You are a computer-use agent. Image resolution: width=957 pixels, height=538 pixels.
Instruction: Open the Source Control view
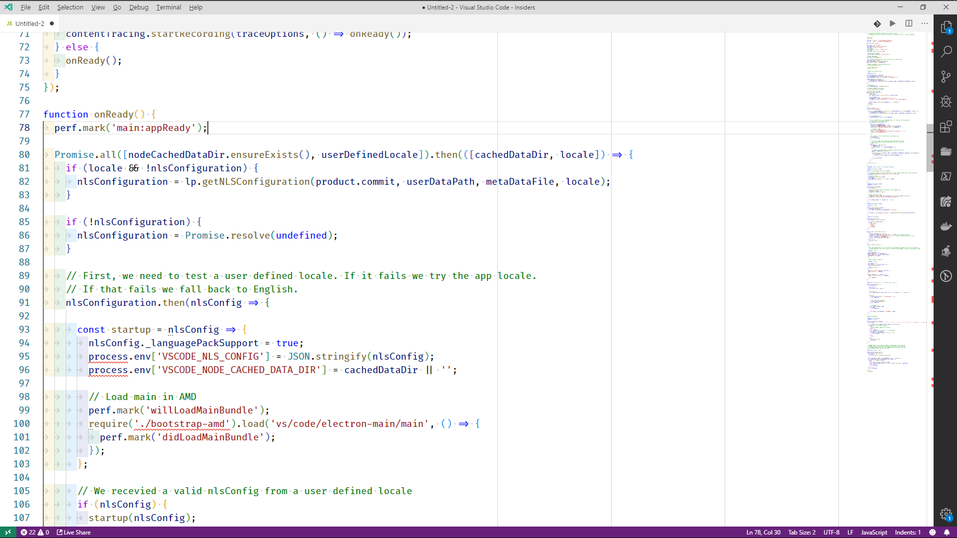coord(946,77)
